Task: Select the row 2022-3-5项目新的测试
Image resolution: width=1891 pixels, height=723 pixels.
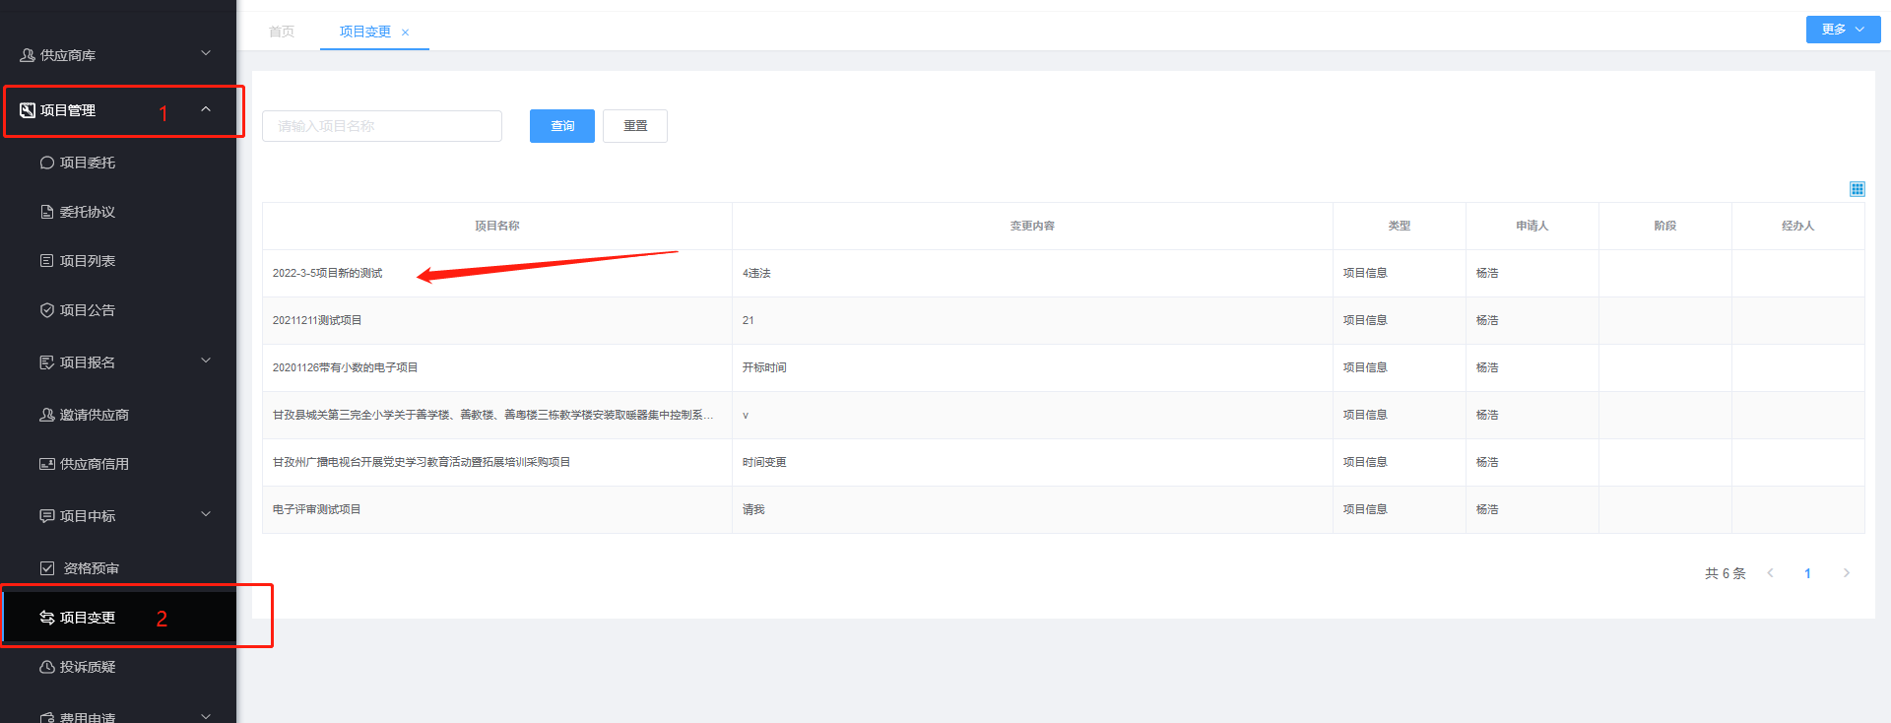Action: (x=1064, y=273)
